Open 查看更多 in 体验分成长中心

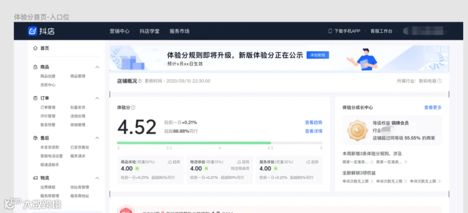[x=433, y=108]
